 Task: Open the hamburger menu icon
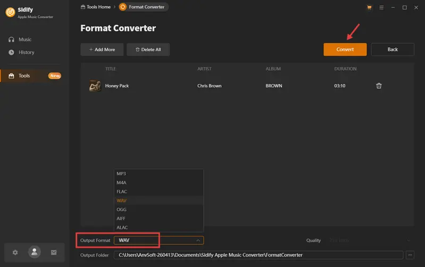click(381, 7)
